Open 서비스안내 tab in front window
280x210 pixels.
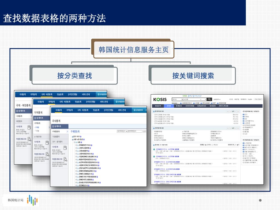point(122,110)
